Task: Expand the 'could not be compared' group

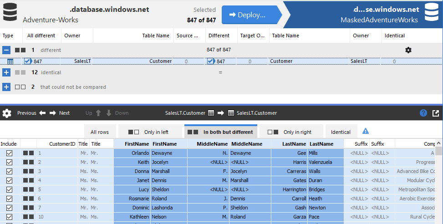Action: pos(6,87)
